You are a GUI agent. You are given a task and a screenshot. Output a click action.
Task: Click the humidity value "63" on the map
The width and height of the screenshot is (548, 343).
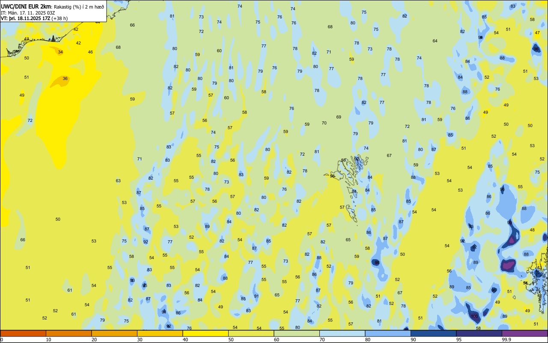click(x=118, y=181)
